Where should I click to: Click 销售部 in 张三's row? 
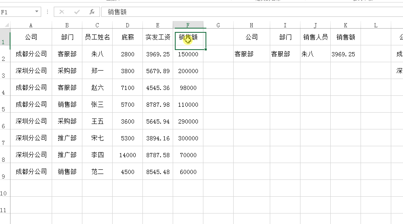click(67, 104)
